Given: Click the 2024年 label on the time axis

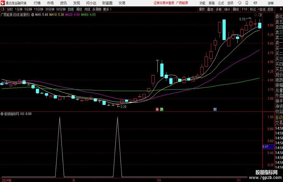Looking at the screenshot, I should (7, 180).
